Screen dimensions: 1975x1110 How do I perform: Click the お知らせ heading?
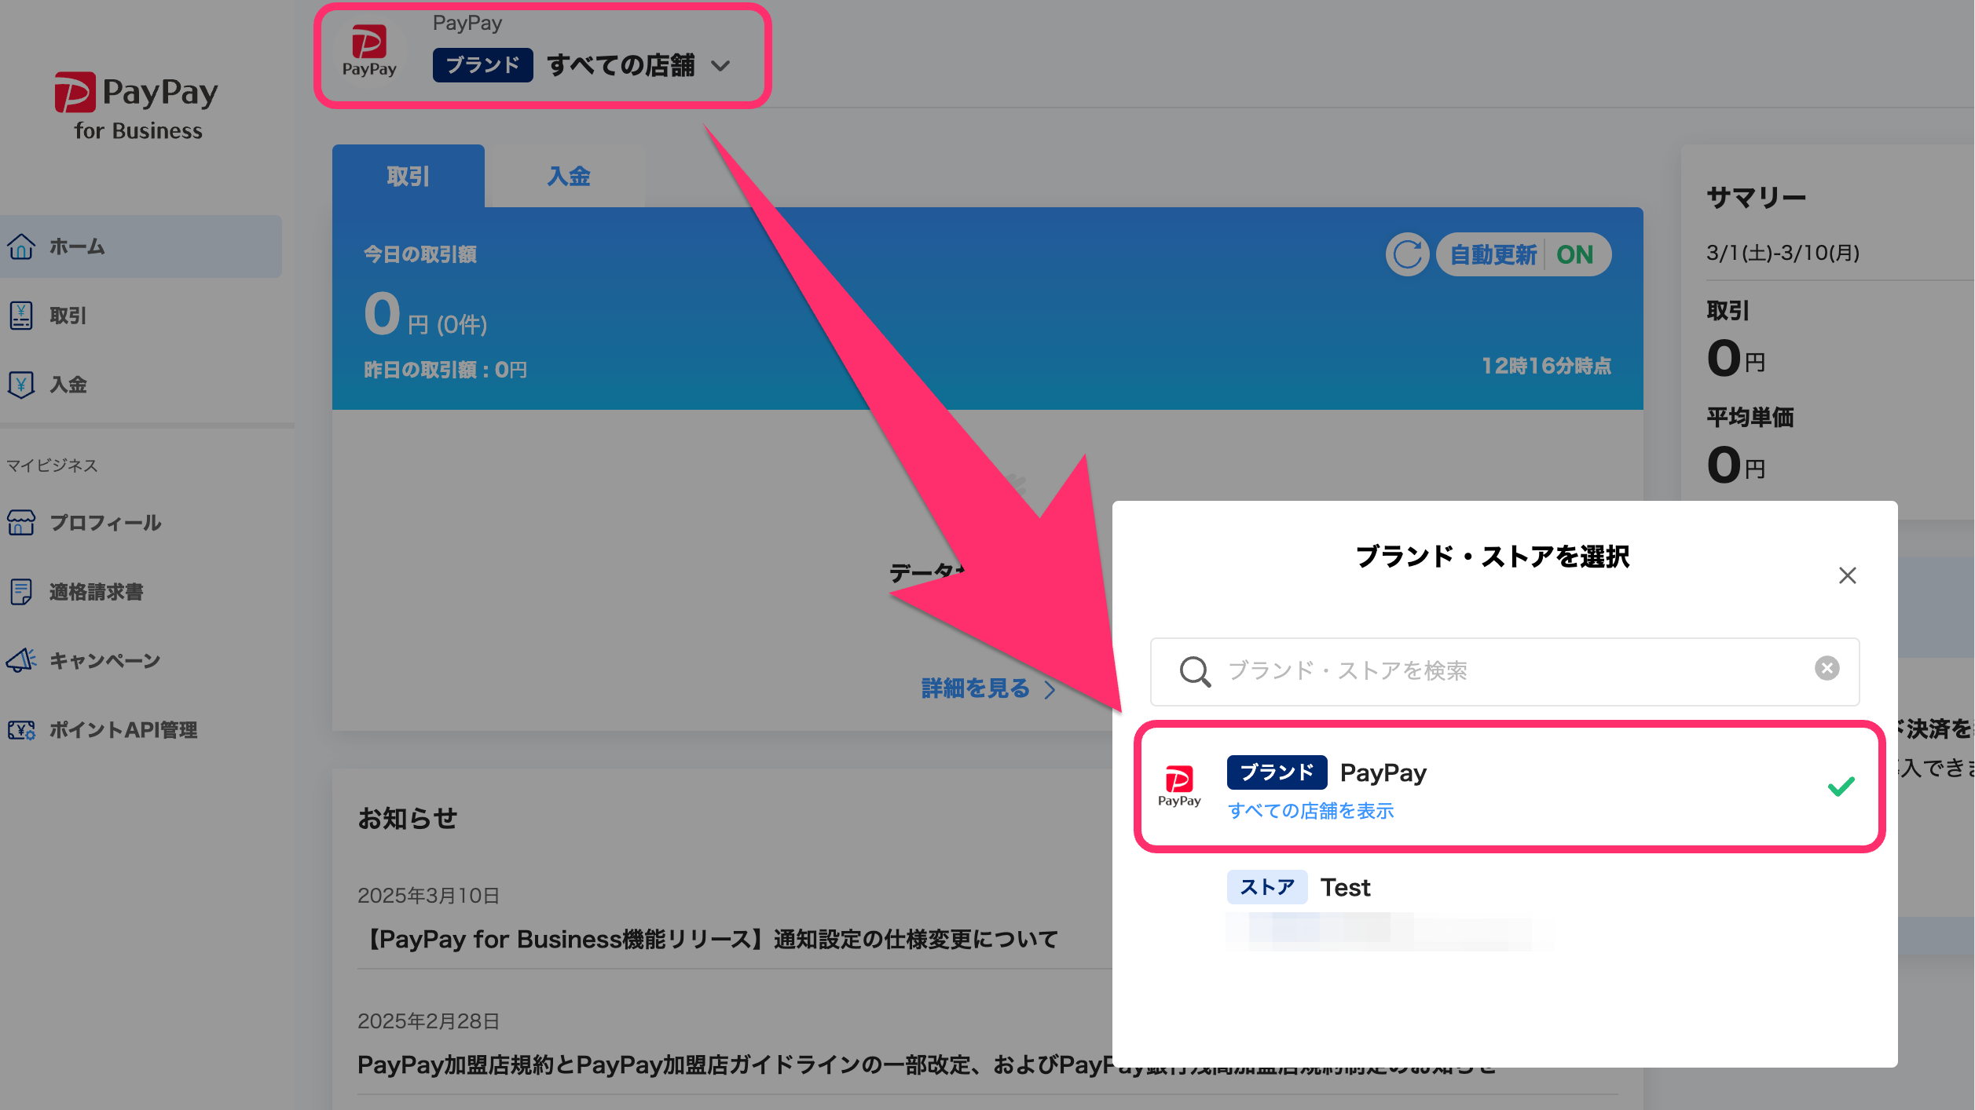coord(407,819)
